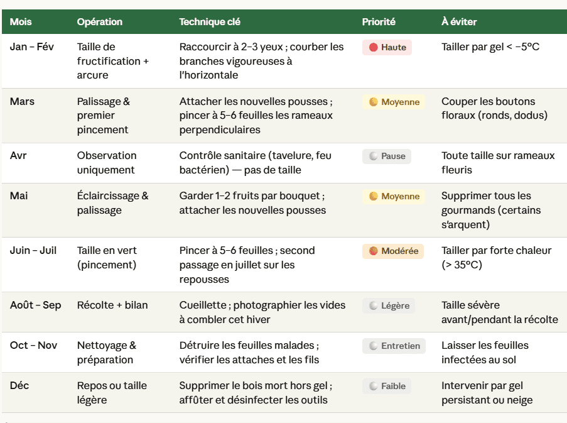This screenshot has height=423, width=567.
Task: Click the À éviter column header
Action: click(459, 22)
